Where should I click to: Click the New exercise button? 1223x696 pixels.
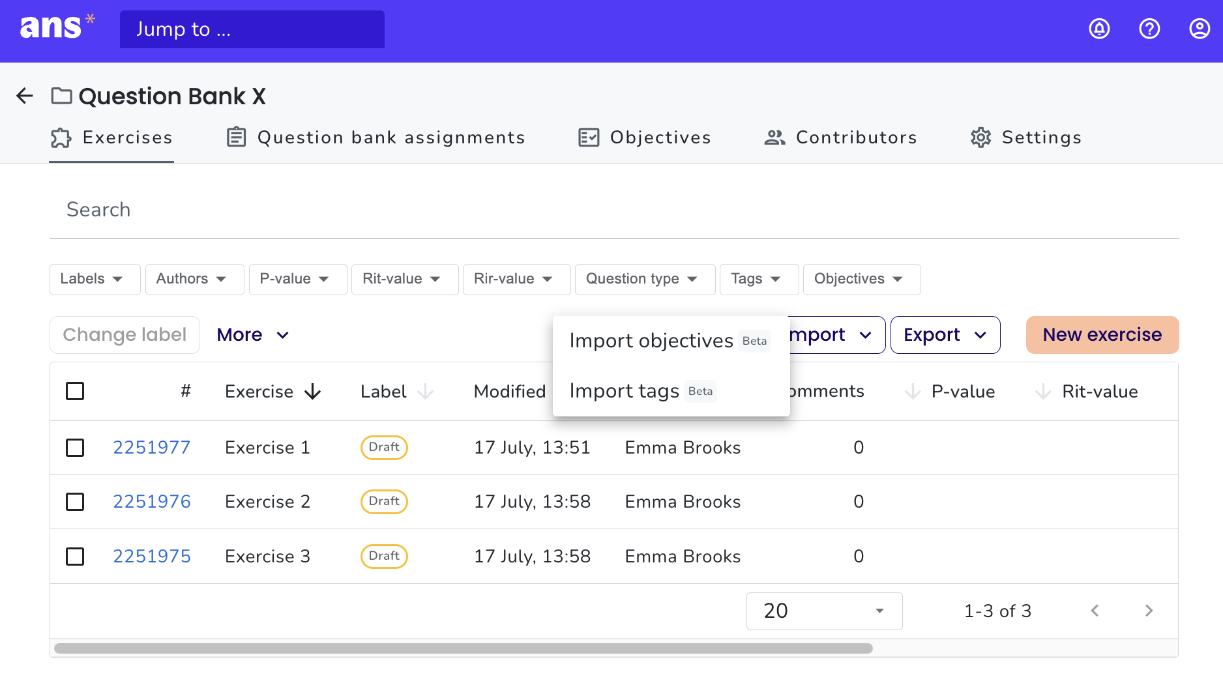pos(1102,335)
